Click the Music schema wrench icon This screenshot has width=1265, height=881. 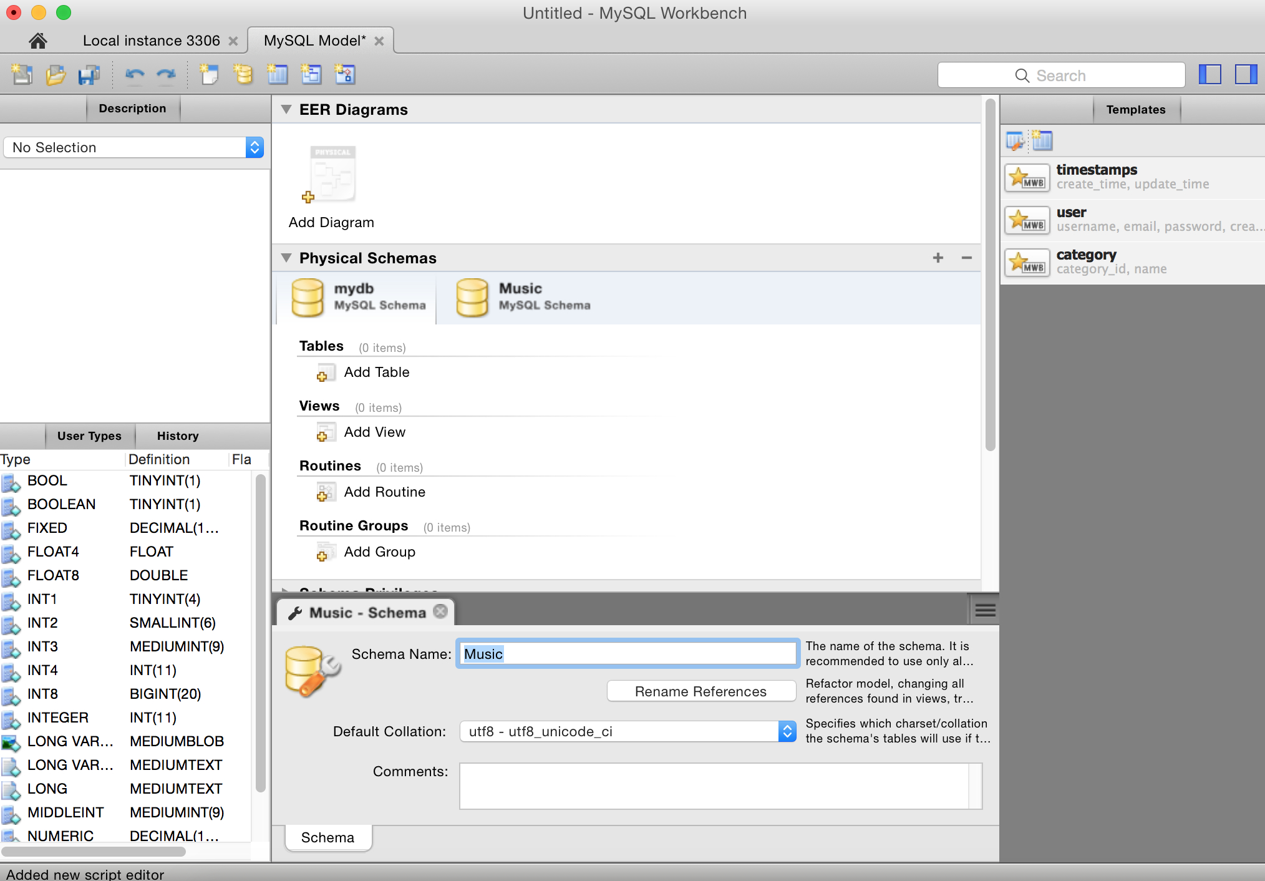(x=296, y=611)
